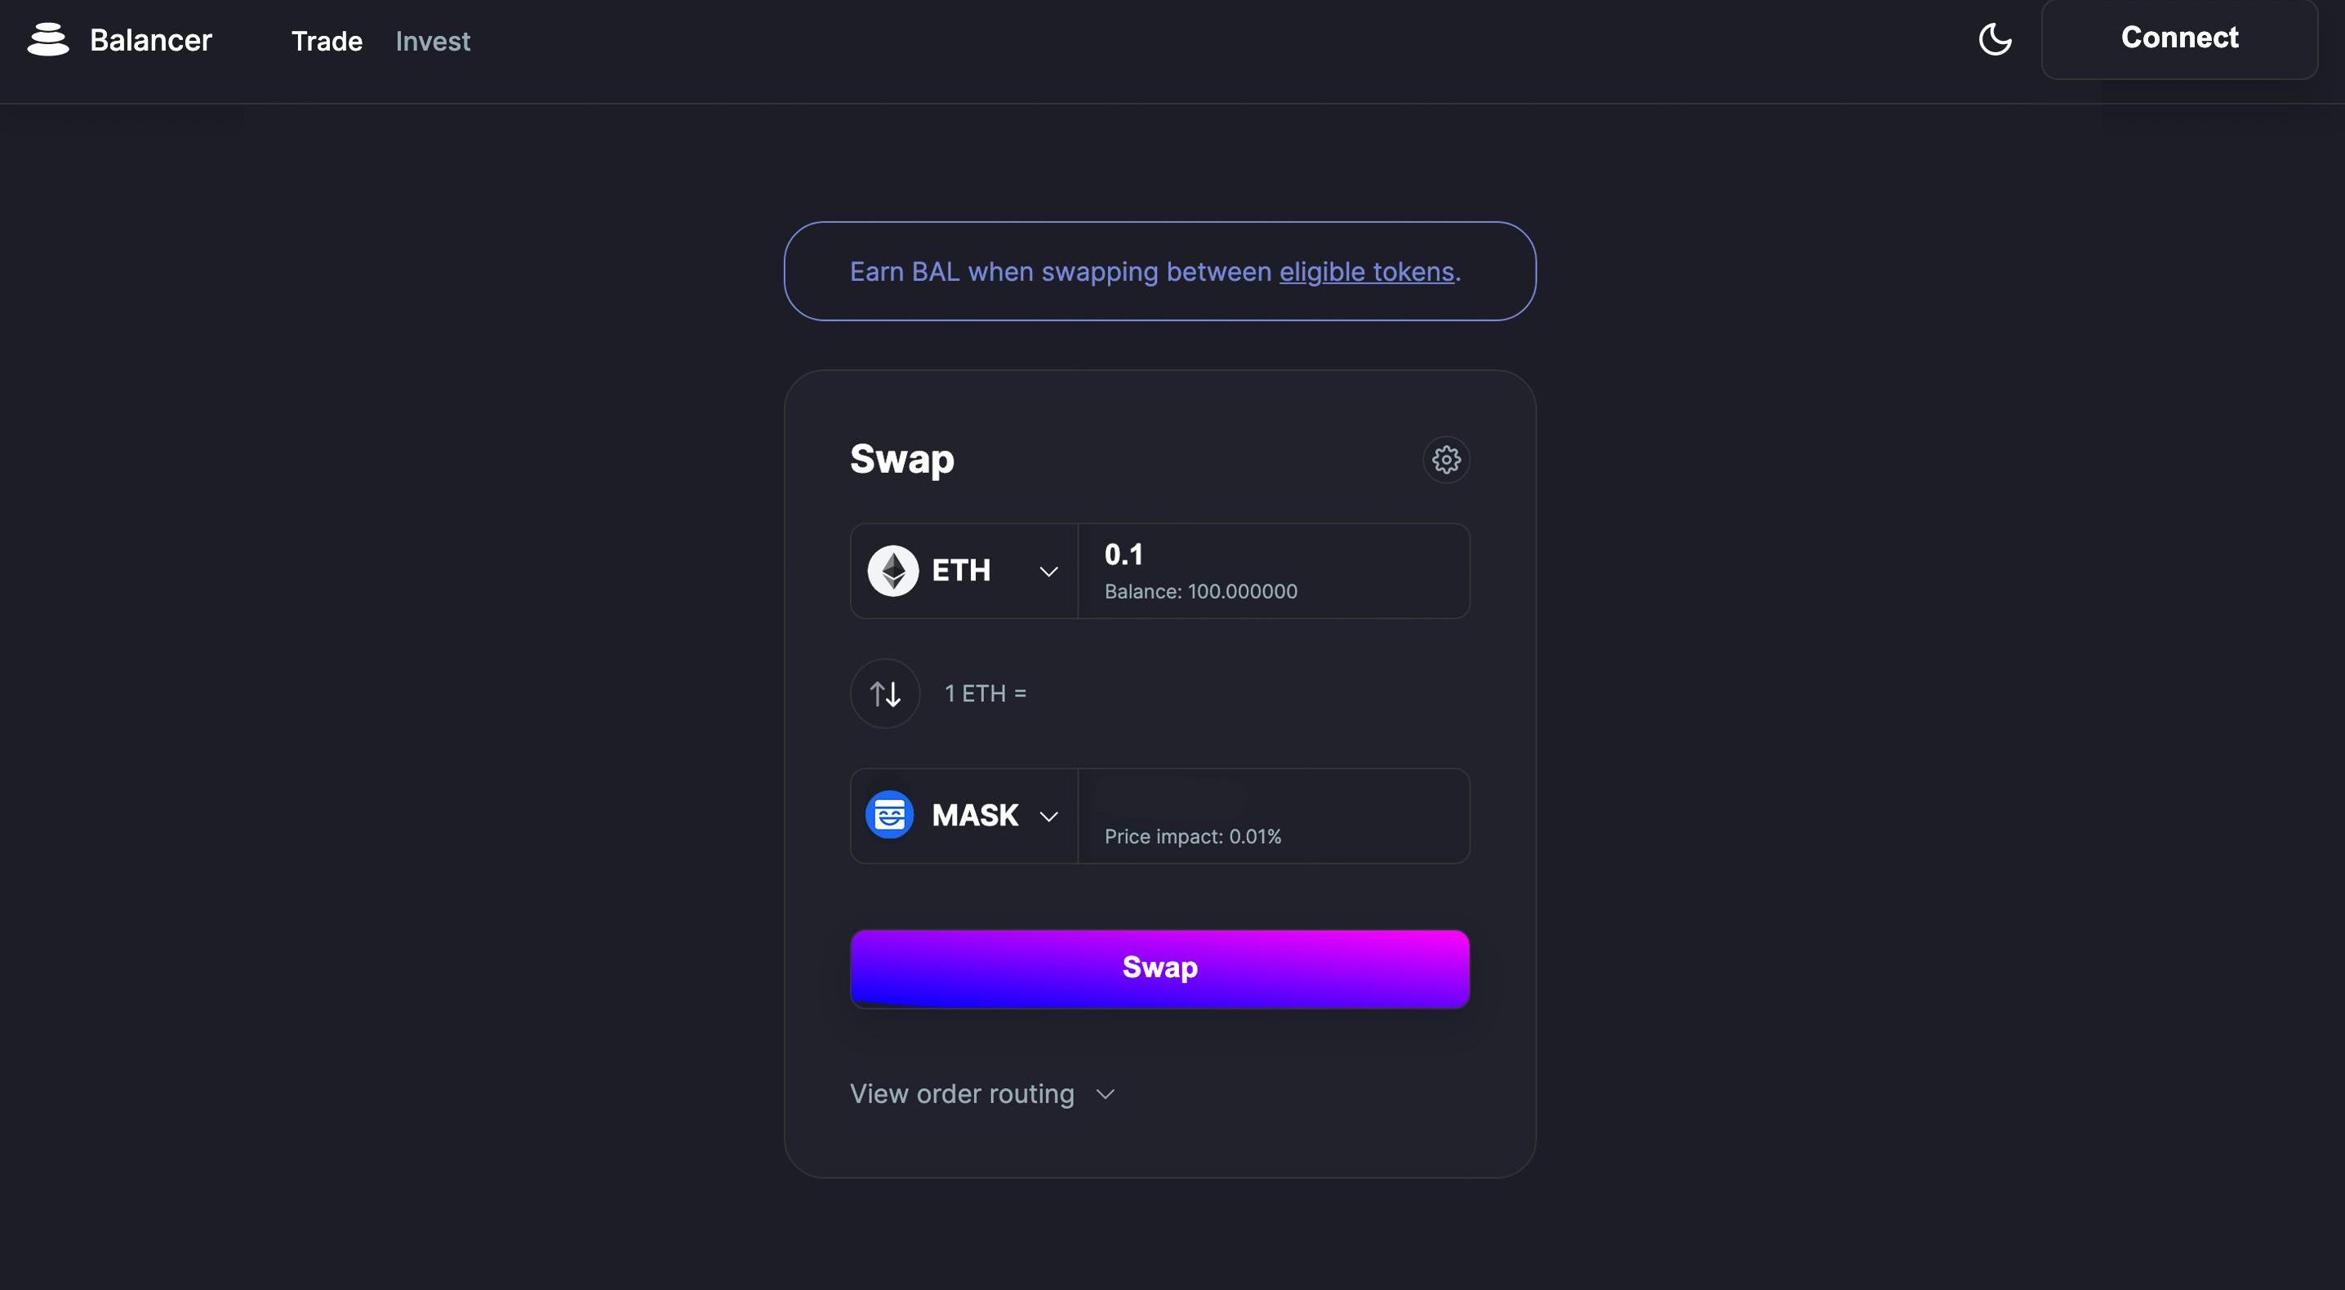This screenshot has height=1290, width=2345.
Task: Go to the Invest tab
Action: tap(433, 41)
